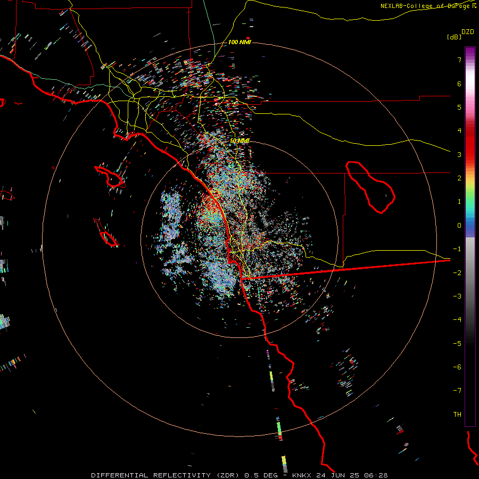The image size is (479, 479).
Task: Click the 0.5 DEG elevation text
Action: [261, 475]
